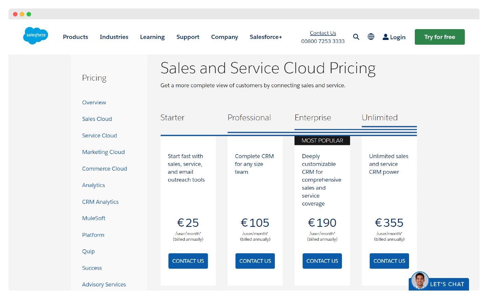Click the €355 Unlimited price
488x299 pixels.
pos(389,223)
